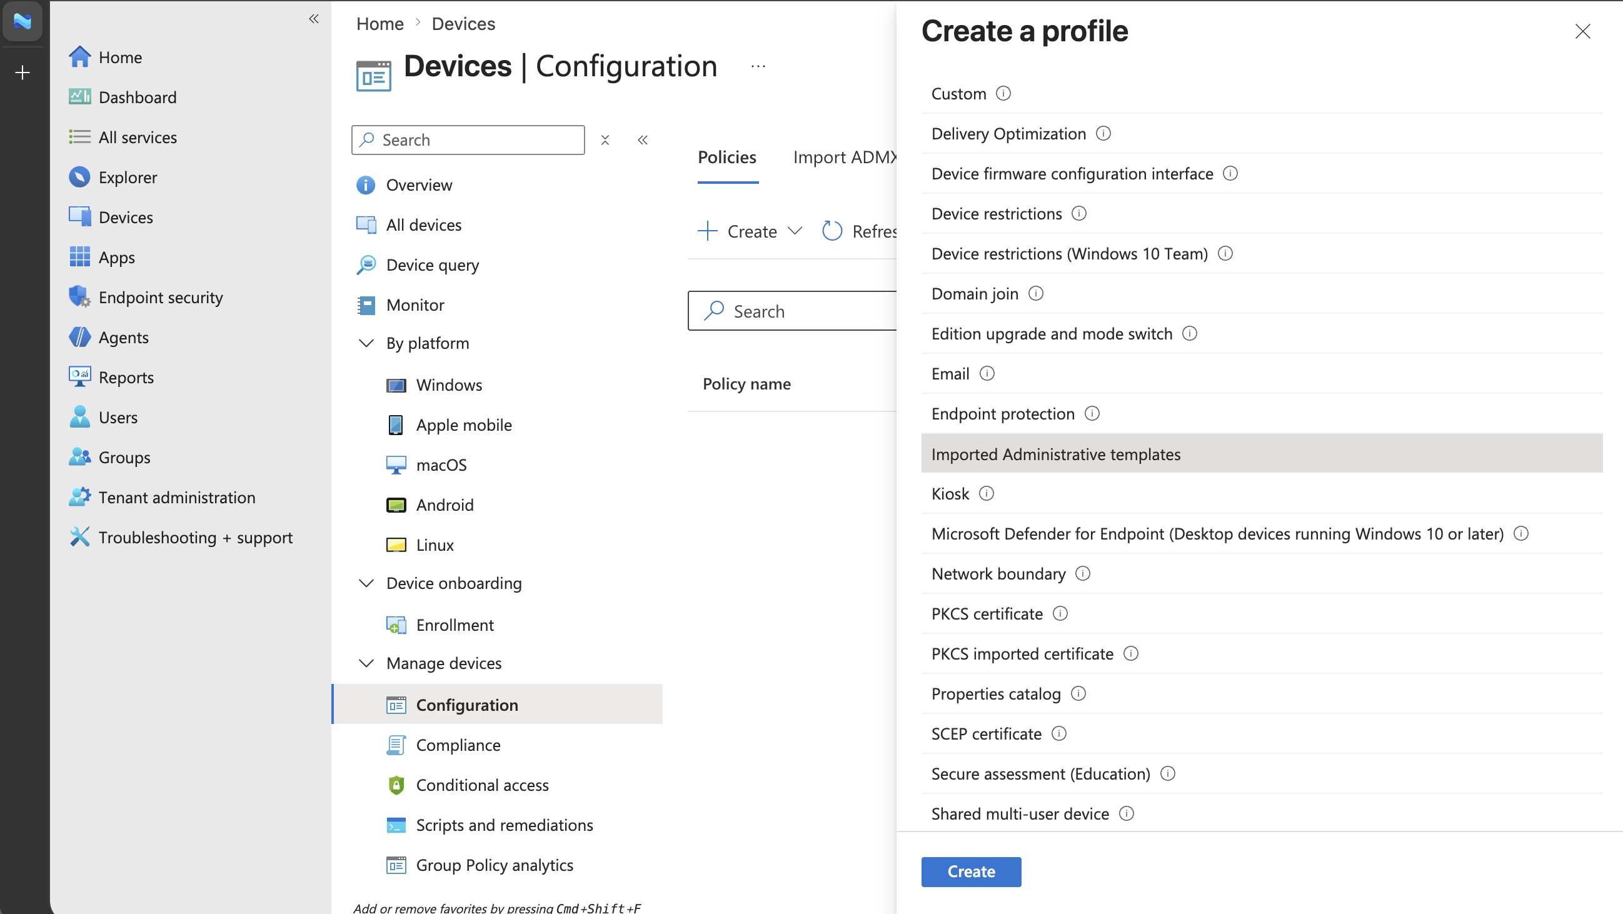Click the Devices menu search field
The height and width of the screenshot is (914, 1623).
point(468,140)
